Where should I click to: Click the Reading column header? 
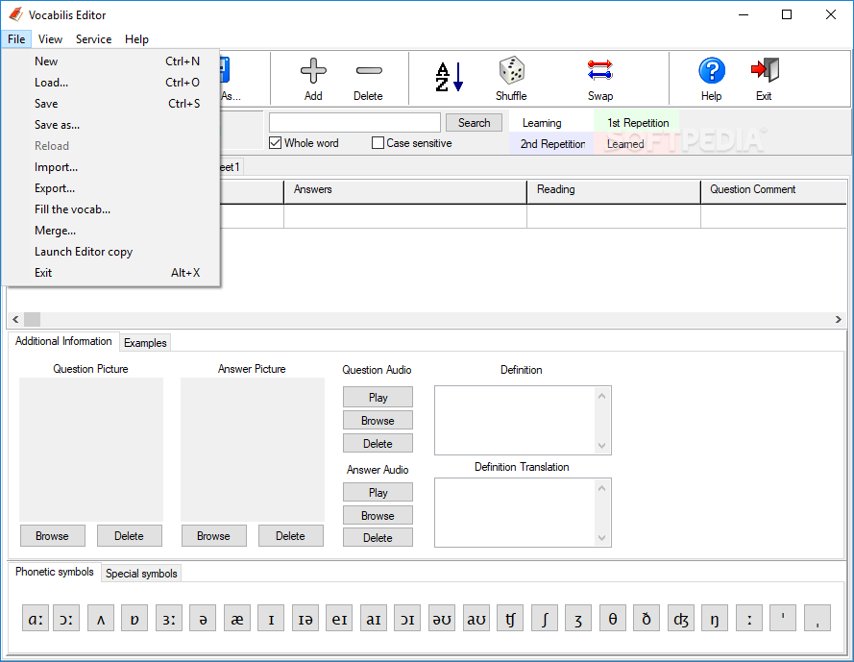coord(613,192)
